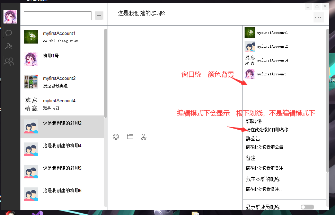Click 群聊1号 avatar in chat list
The width and height of the screenshot is (335, 215).
(31, 59)
